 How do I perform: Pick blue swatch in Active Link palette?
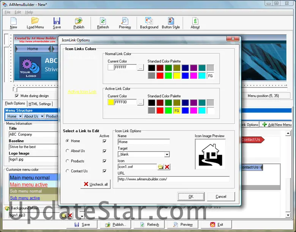tap(185, 111)
